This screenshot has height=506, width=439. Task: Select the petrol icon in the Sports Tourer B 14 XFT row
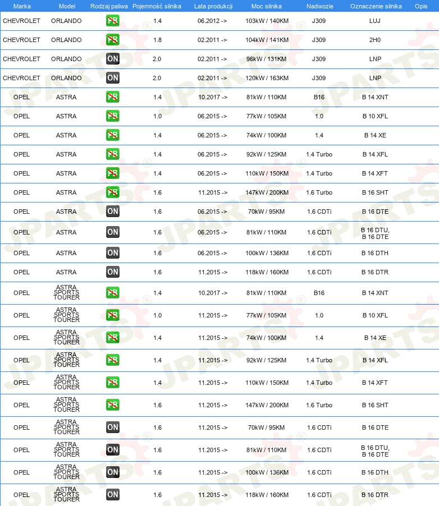(x=112, y=383)
